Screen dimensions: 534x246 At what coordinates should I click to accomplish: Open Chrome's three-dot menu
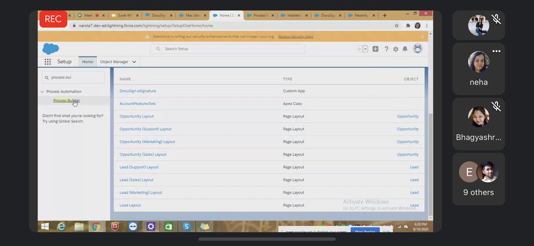[427, 26]
